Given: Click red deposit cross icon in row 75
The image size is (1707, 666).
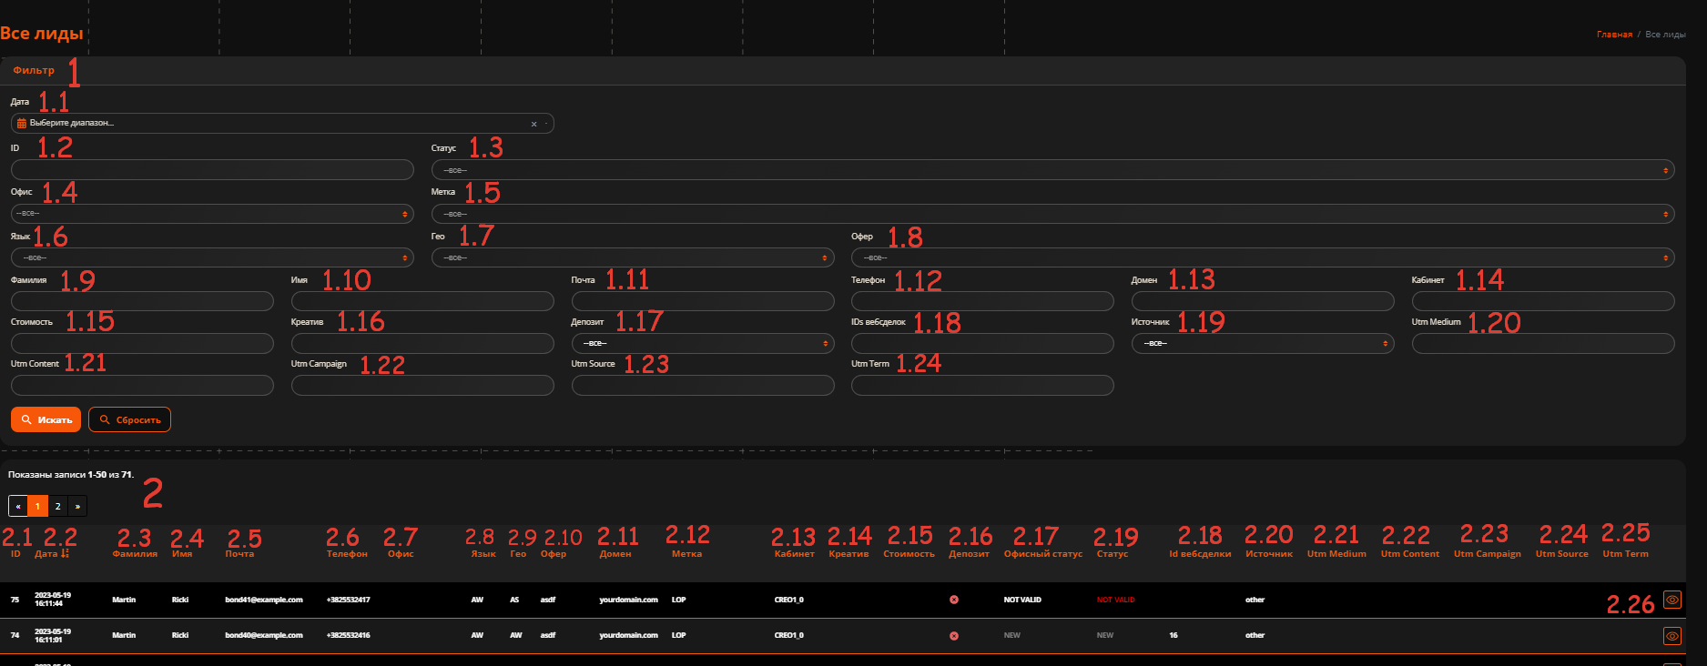Looking at the screenshot, I should tap(954, 600).
